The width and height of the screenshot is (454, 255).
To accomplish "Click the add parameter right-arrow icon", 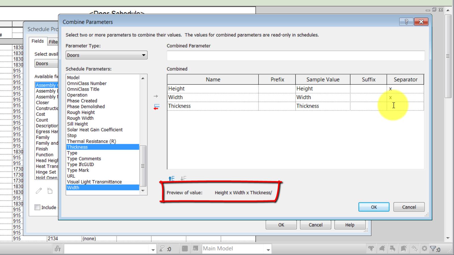I will (x=156, y=96).
